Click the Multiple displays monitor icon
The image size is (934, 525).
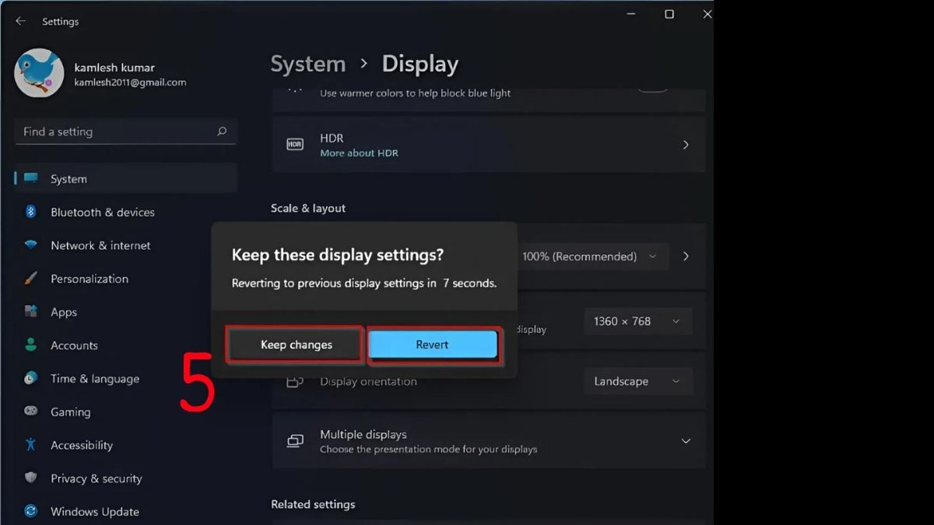[295, 441]
